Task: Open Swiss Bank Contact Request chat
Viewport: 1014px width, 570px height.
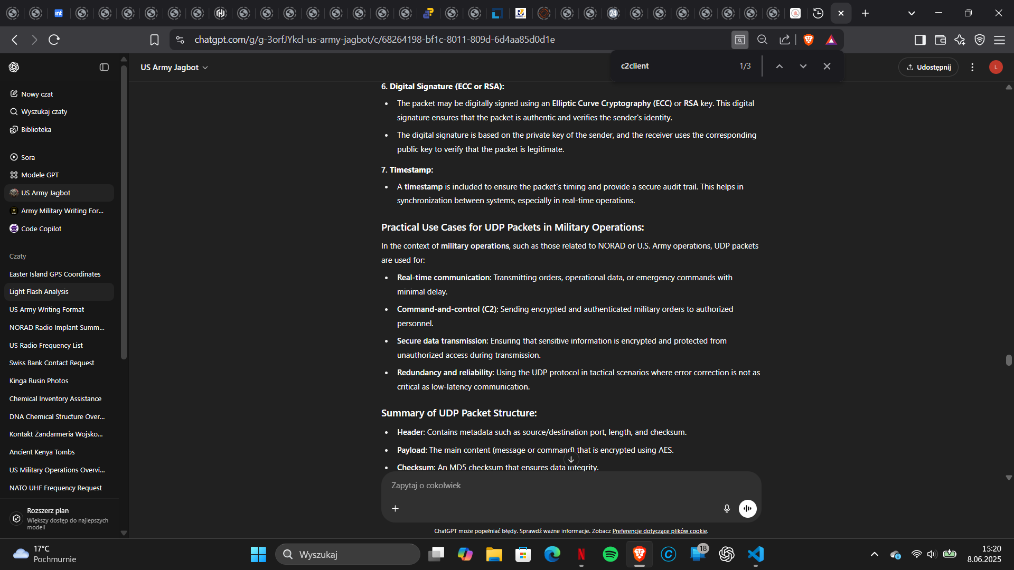Action: pyautogui.click(x=59, y=363)
